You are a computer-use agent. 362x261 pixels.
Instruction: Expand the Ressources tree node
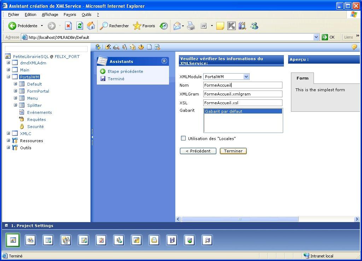(x=8, y=140)
